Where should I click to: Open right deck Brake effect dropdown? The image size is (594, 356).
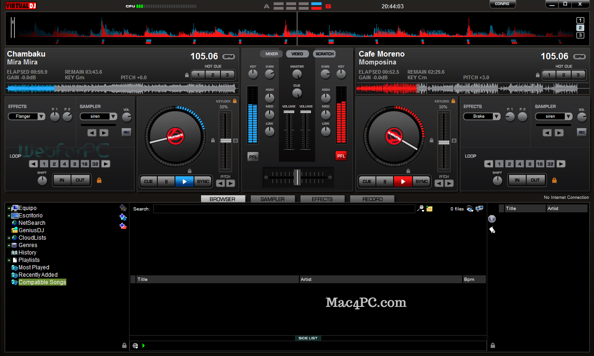coord(482,116)
